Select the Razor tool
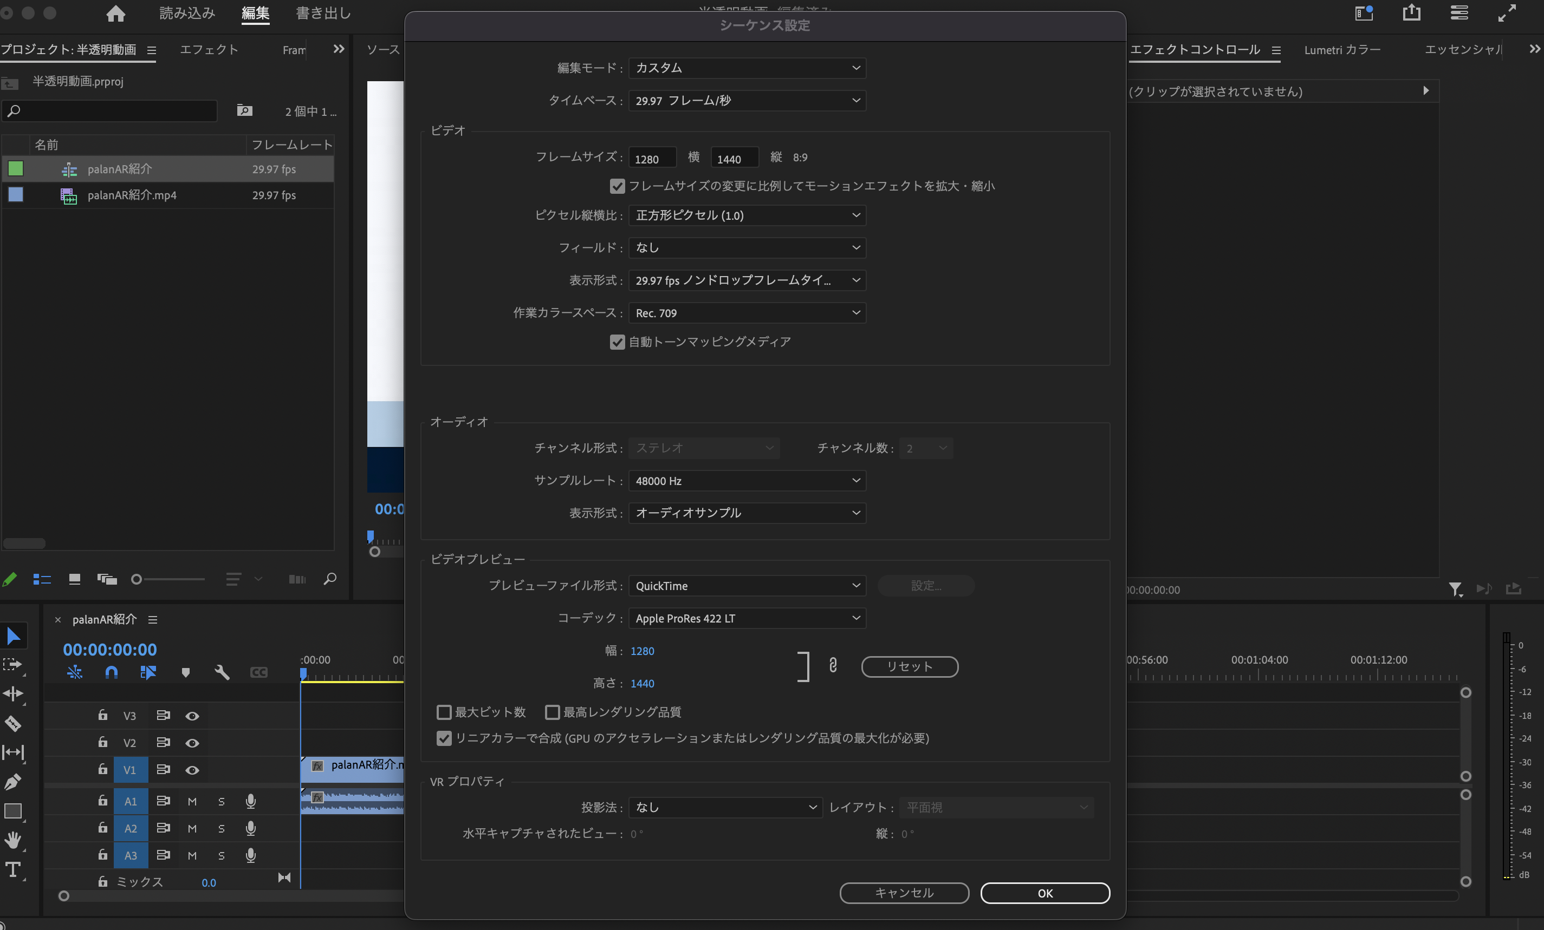The width and height of the screenshot is (1544, 930). pos(13,723)
